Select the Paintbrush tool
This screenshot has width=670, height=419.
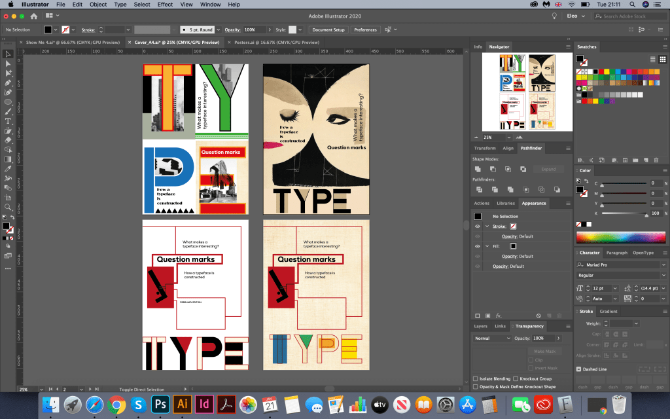click(x=8, y=111)
